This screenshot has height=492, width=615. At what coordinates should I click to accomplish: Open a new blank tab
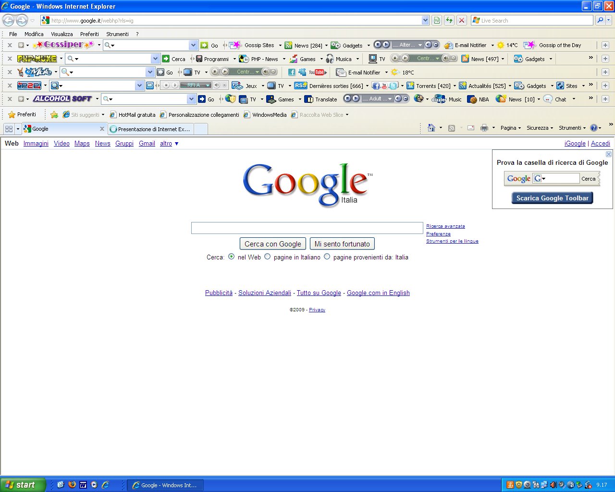[x=201, y=129]
